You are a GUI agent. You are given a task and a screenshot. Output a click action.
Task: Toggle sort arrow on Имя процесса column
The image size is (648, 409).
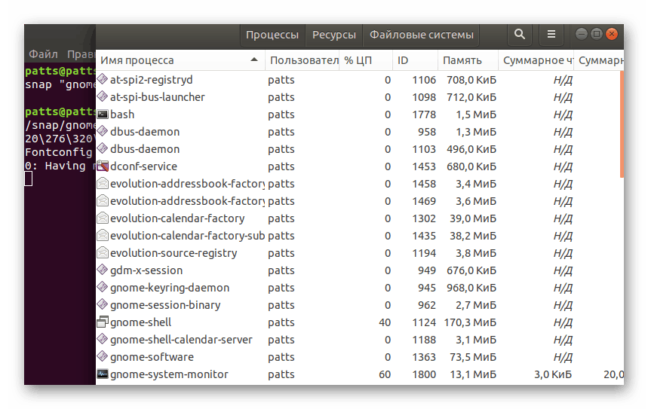(x=254, y=60)
